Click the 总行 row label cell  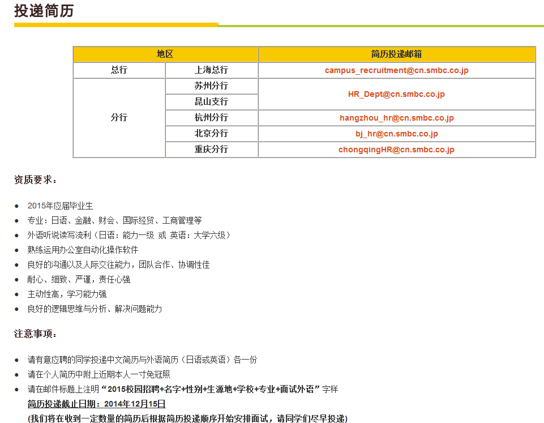tap(119, 70)
